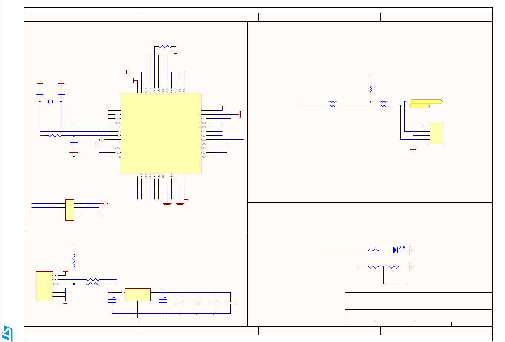Select the horizontal resistor left of microcontroller
This screenshot has height=342, width=505.
[x=55, y=136]
